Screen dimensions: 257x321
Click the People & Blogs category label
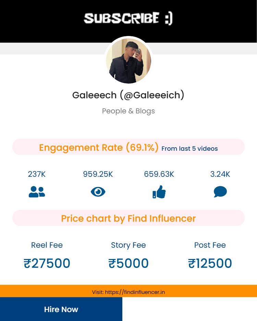coord(128,111)
